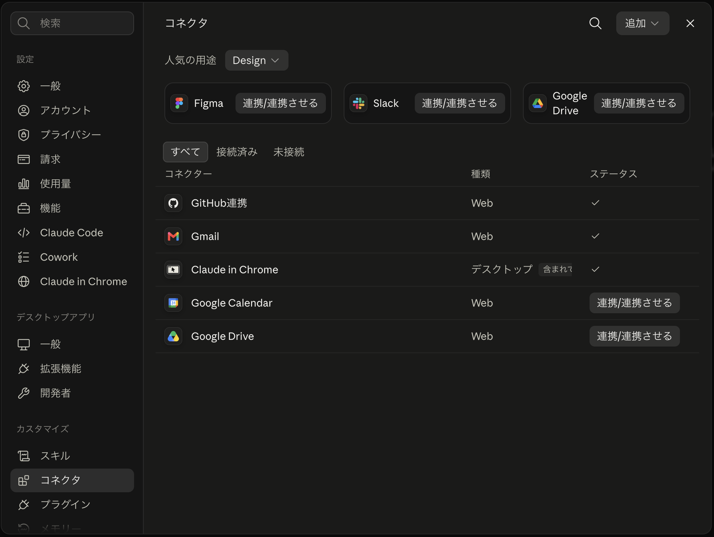Open アカウント settings in sidebar
The image size is (714, 537).
click(72, 111)
